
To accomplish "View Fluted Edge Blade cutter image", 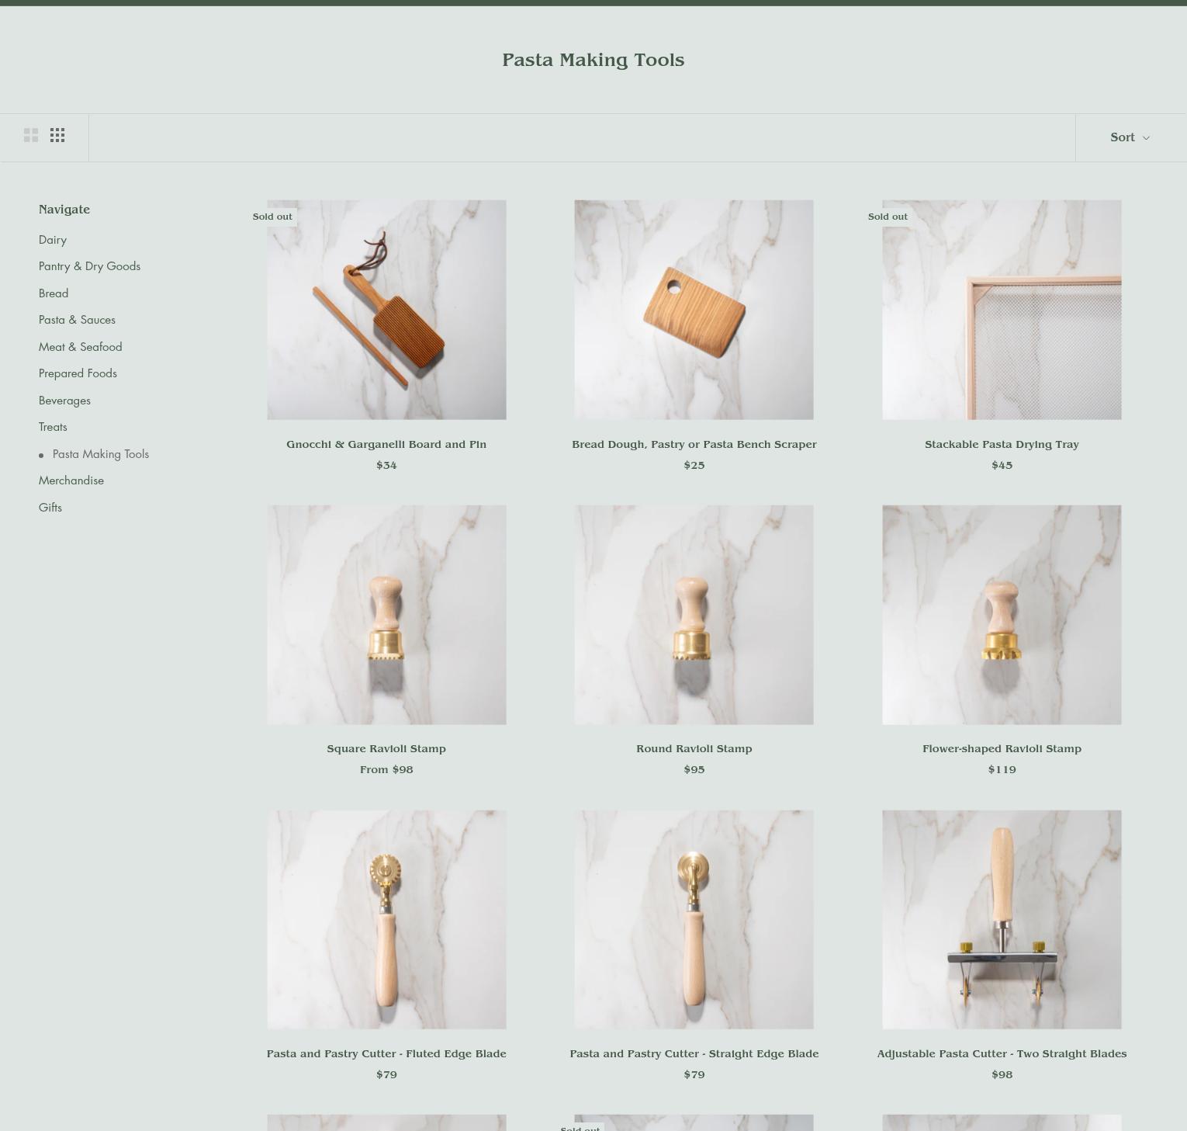I will (386, 920).
